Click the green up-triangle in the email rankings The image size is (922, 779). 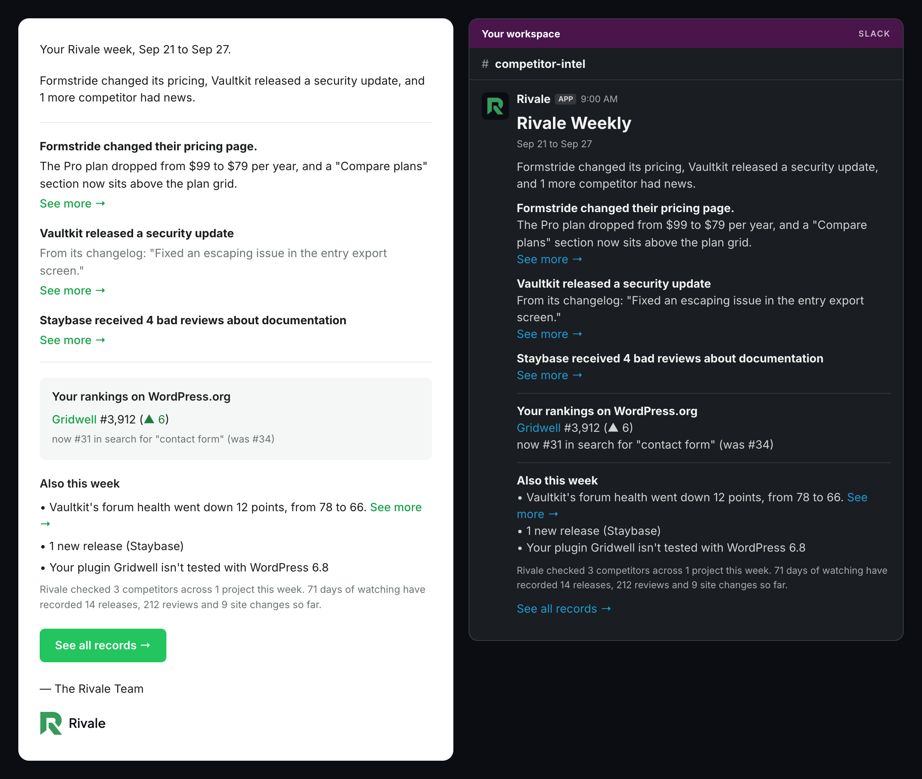(149, 419)
